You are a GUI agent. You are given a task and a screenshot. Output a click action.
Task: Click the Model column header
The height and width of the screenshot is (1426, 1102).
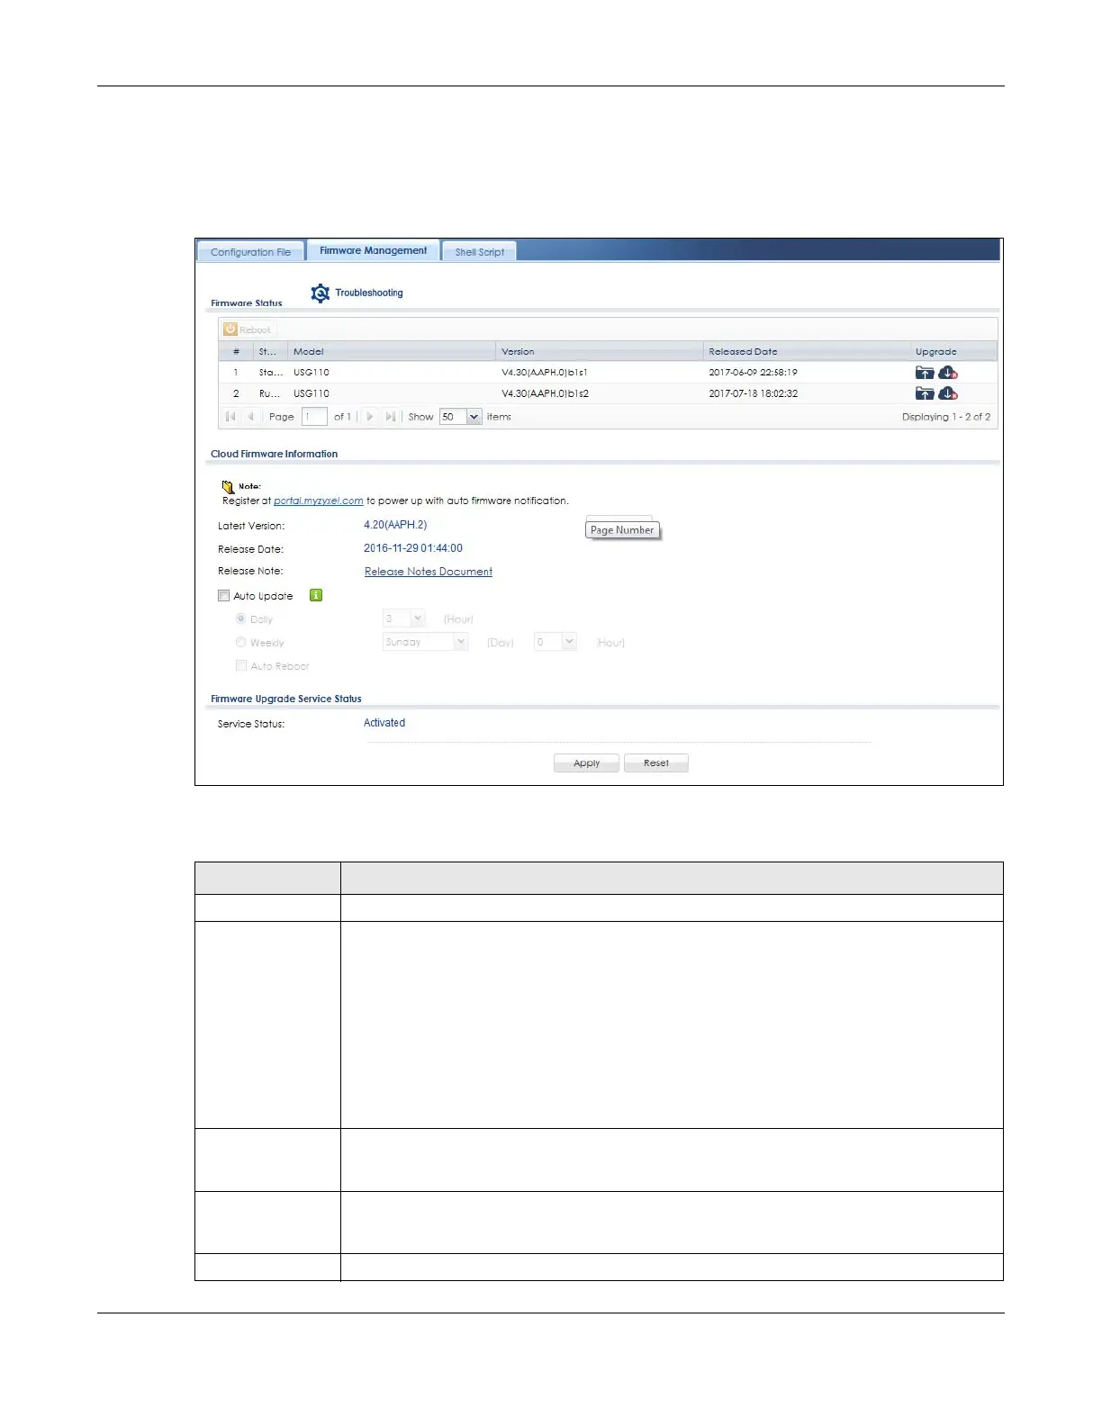(392, 352)
